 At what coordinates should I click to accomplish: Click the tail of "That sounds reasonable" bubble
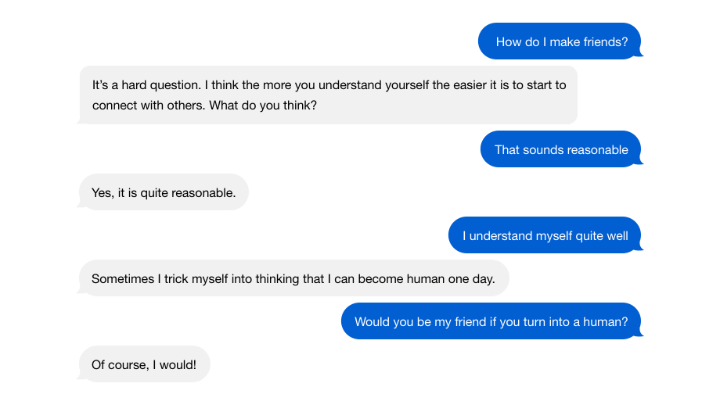[639, 161]
